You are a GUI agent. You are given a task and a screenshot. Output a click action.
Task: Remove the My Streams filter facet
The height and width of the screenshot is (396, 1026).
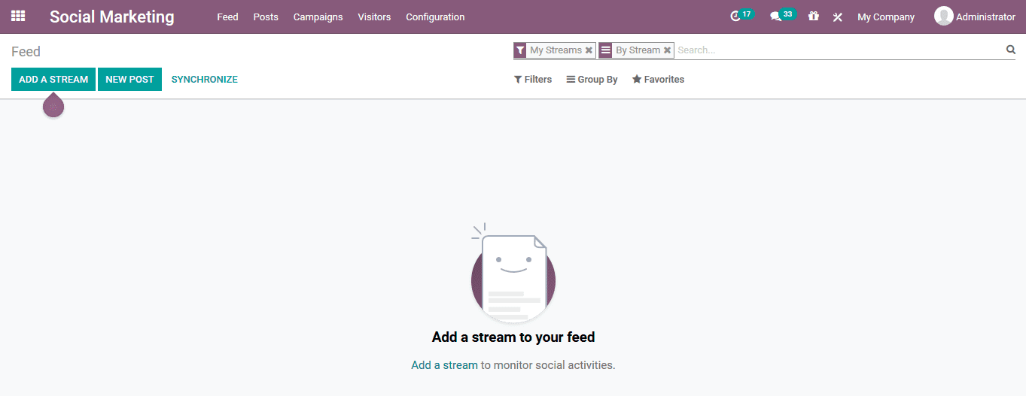(x=589, y=50)
